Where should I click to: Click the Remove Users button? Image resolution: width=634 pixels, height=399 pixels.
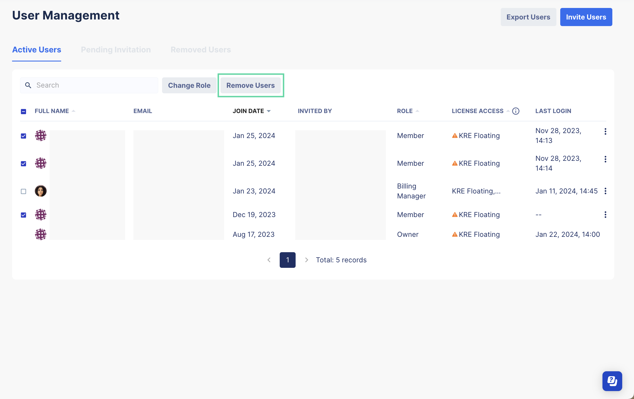251,85
